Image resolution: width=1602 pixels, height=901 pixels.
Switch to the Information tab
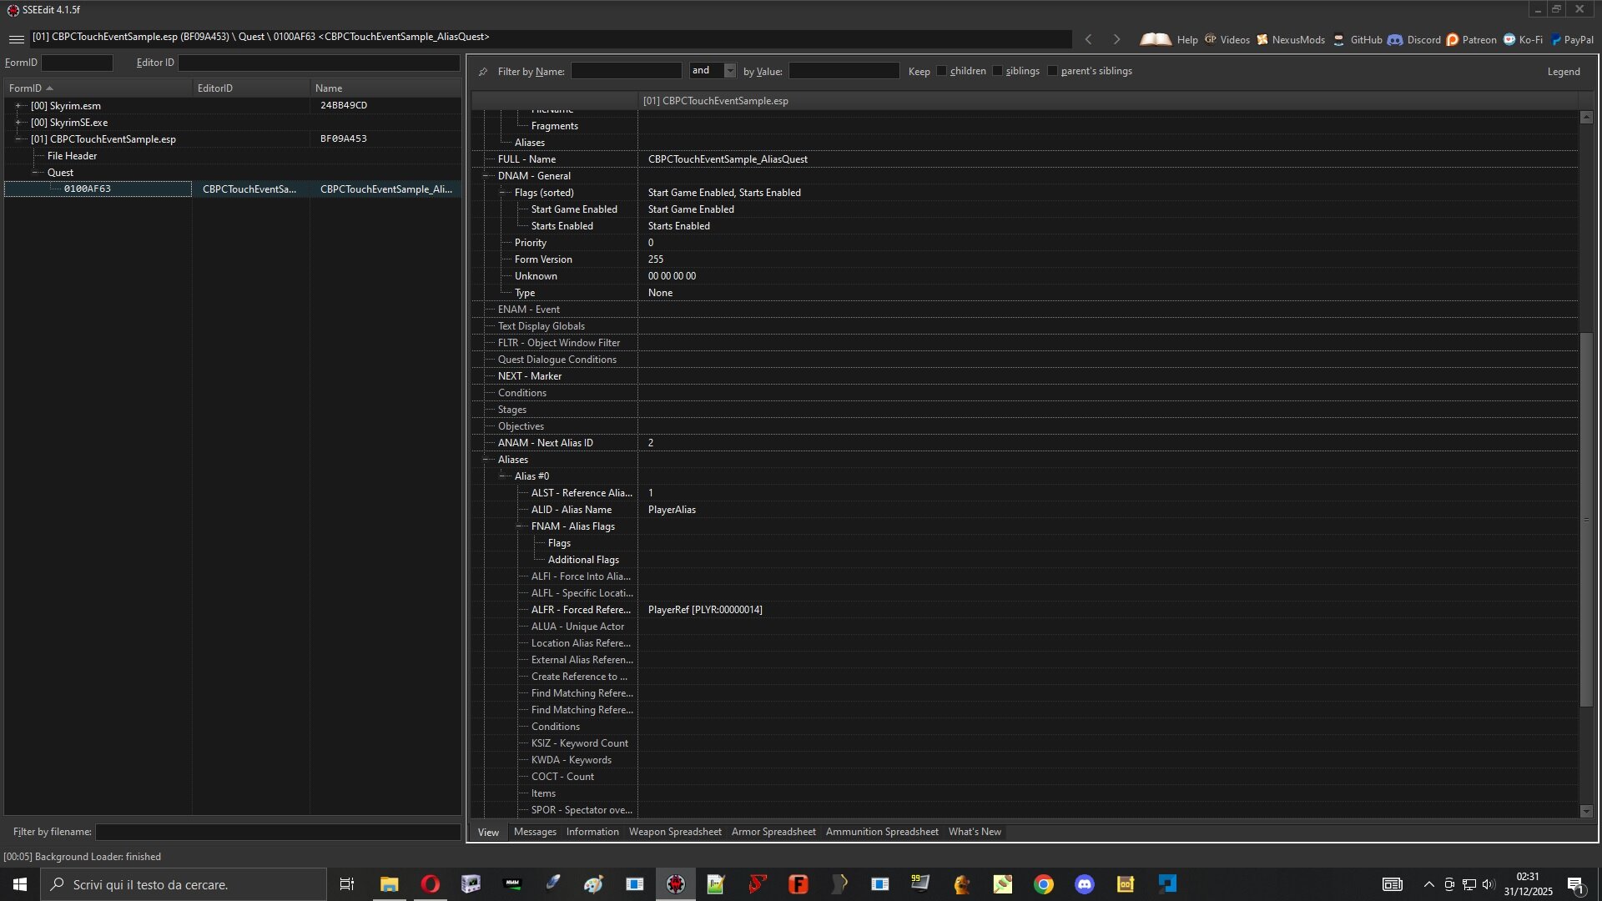pyautogui.click(x=592, y=832)
